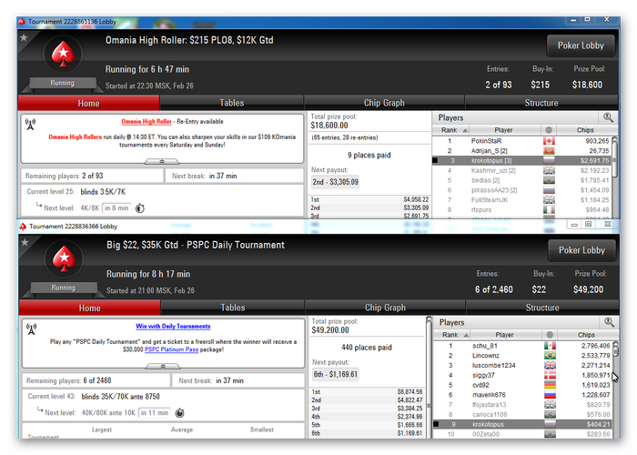Collapse news panel in Big $22 lobby
This screenshot has height=455, width=637.
163,367
